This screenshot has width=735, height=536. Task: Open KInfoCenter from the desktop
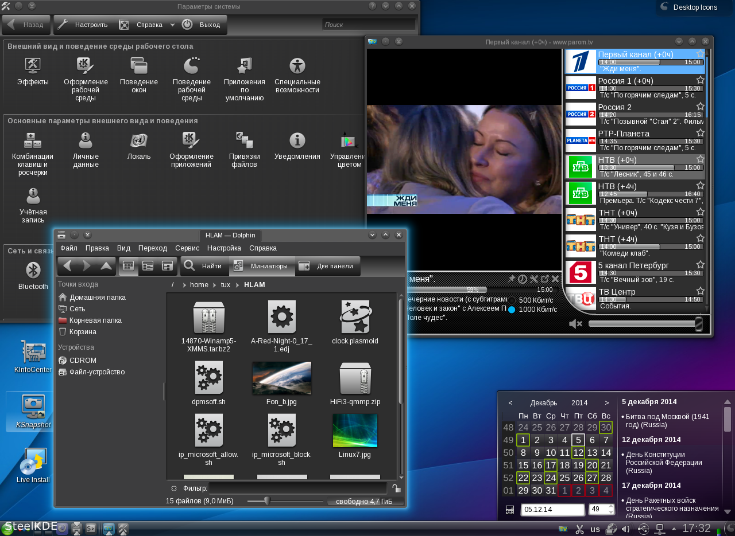point(33,352)
